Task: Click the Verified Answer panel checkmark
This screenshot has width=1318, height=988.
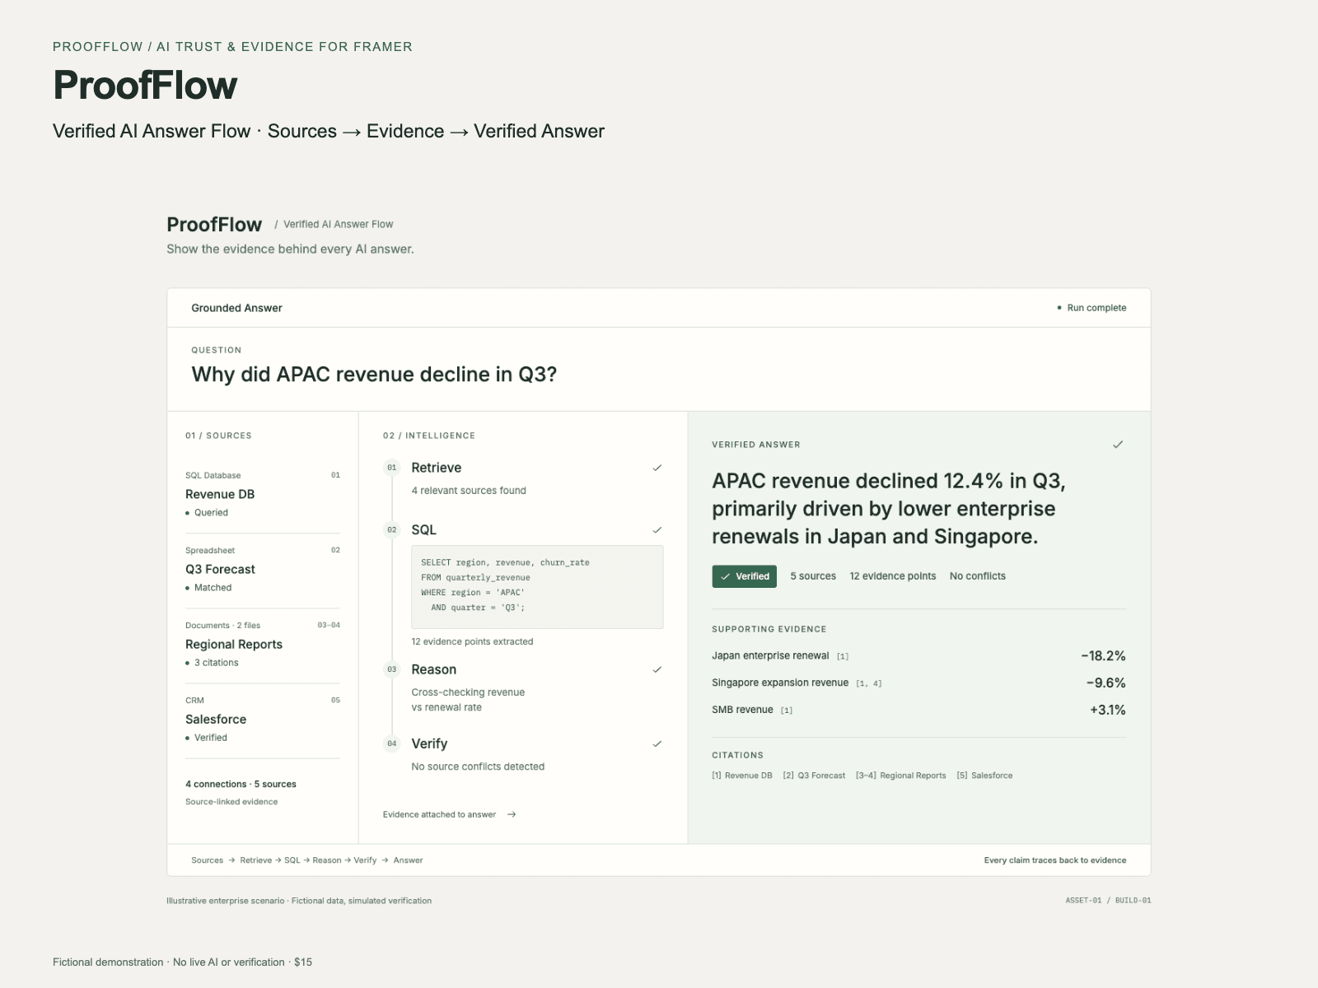Action: tap(1118, 445)
